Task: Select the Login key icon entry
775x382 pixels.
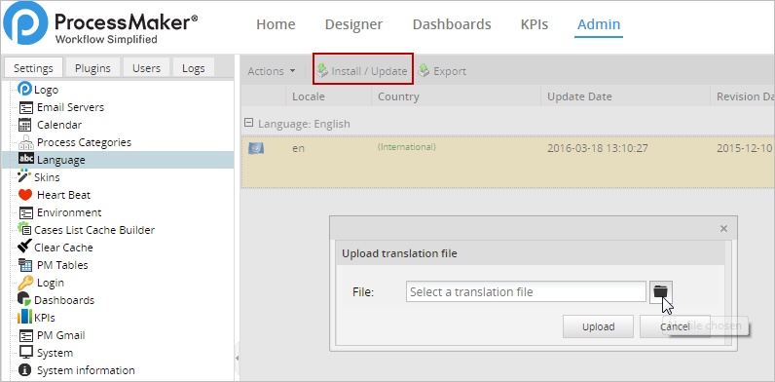Action: point(25,283)
